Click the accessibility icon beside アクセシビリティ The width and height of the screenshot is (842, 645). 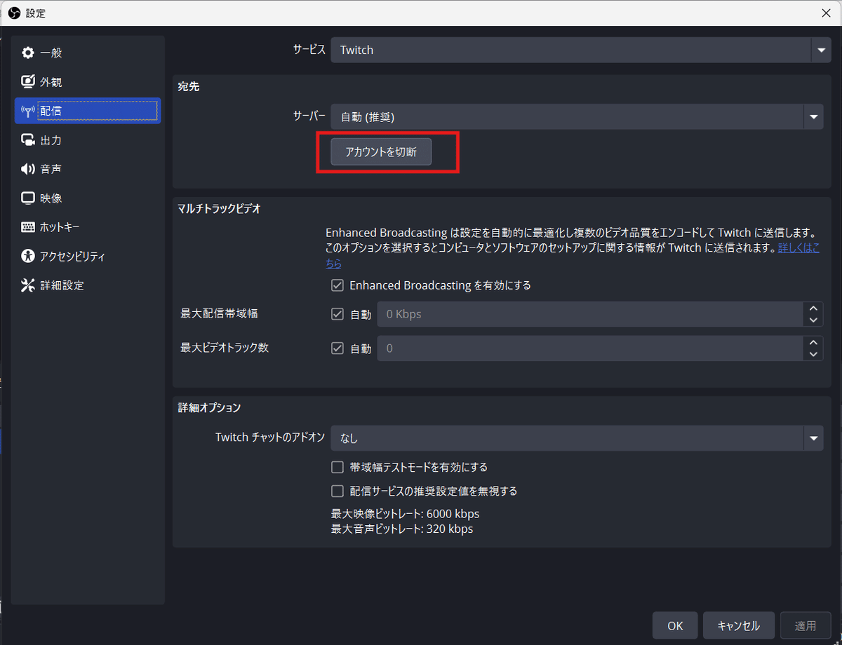click(x=28, y=256)
